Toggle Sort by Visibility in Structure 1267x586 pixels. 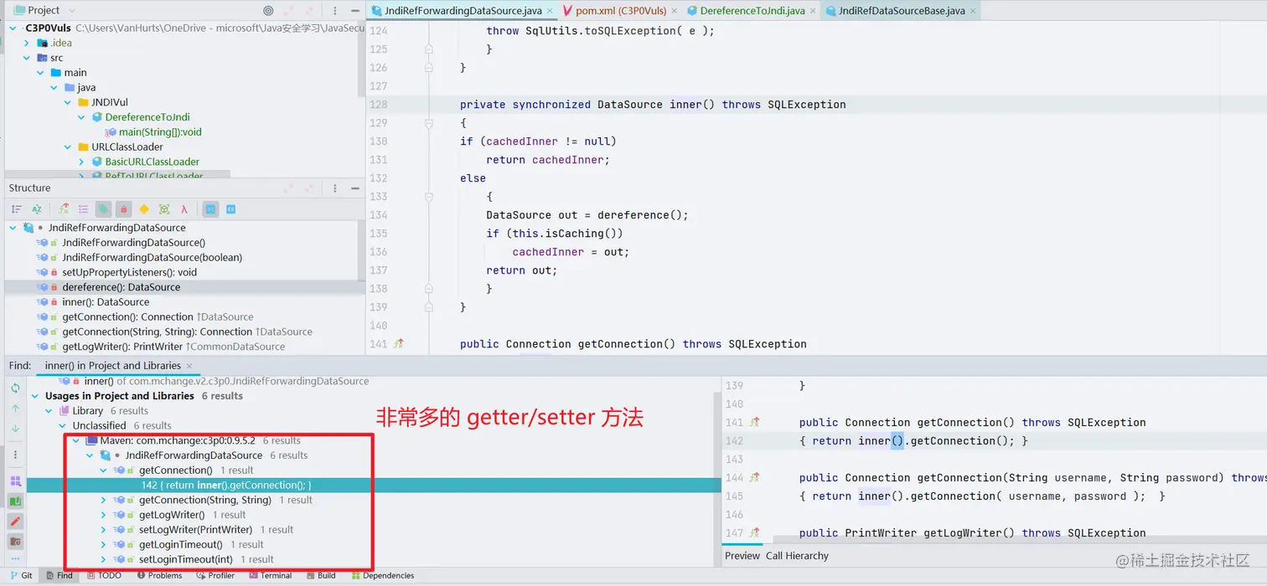pos(16,209)
